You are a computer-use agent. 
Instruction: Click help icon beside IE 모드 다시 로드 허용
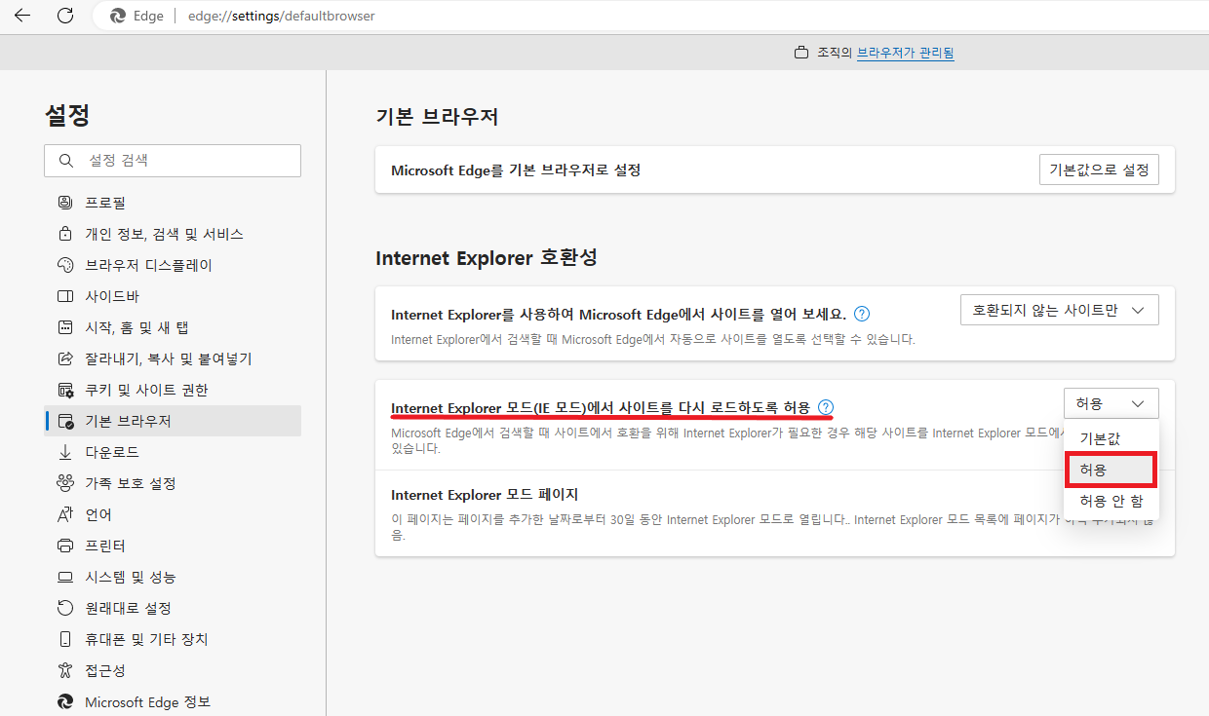[826, 407]
